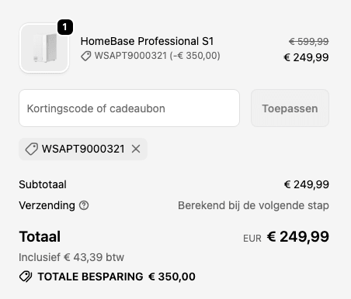This screenshot has height=299, width=351.
Task: Click the quantity badge on product image
Action: [65, 27]
